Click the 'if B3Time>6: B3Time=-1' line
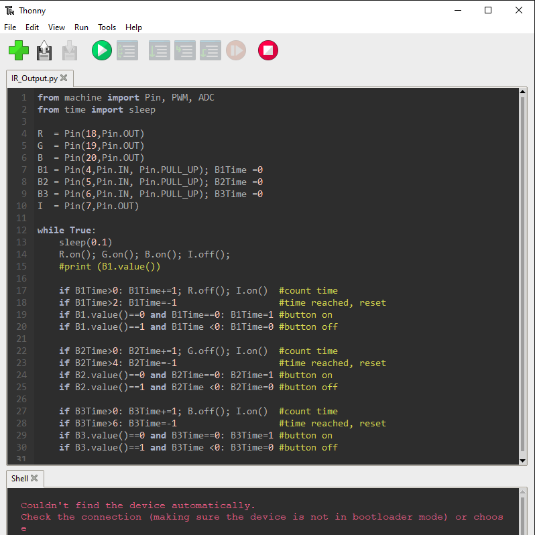Image resolution: width=535 pixels, height=535 pixels. pyautogui.click(x=118, y=424)
